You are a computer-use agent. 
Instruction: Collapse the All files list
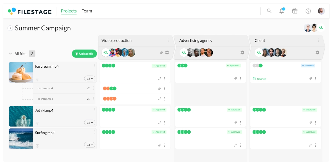pyautogui.click(x=11, y=54)
